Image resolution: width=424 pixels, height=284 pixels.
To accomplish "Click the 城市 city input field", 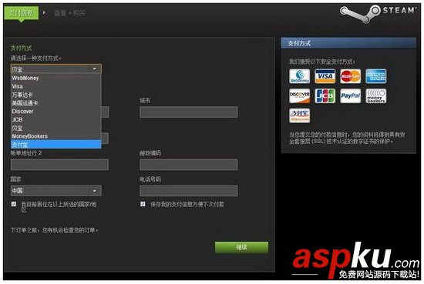I will pos(188,112).
